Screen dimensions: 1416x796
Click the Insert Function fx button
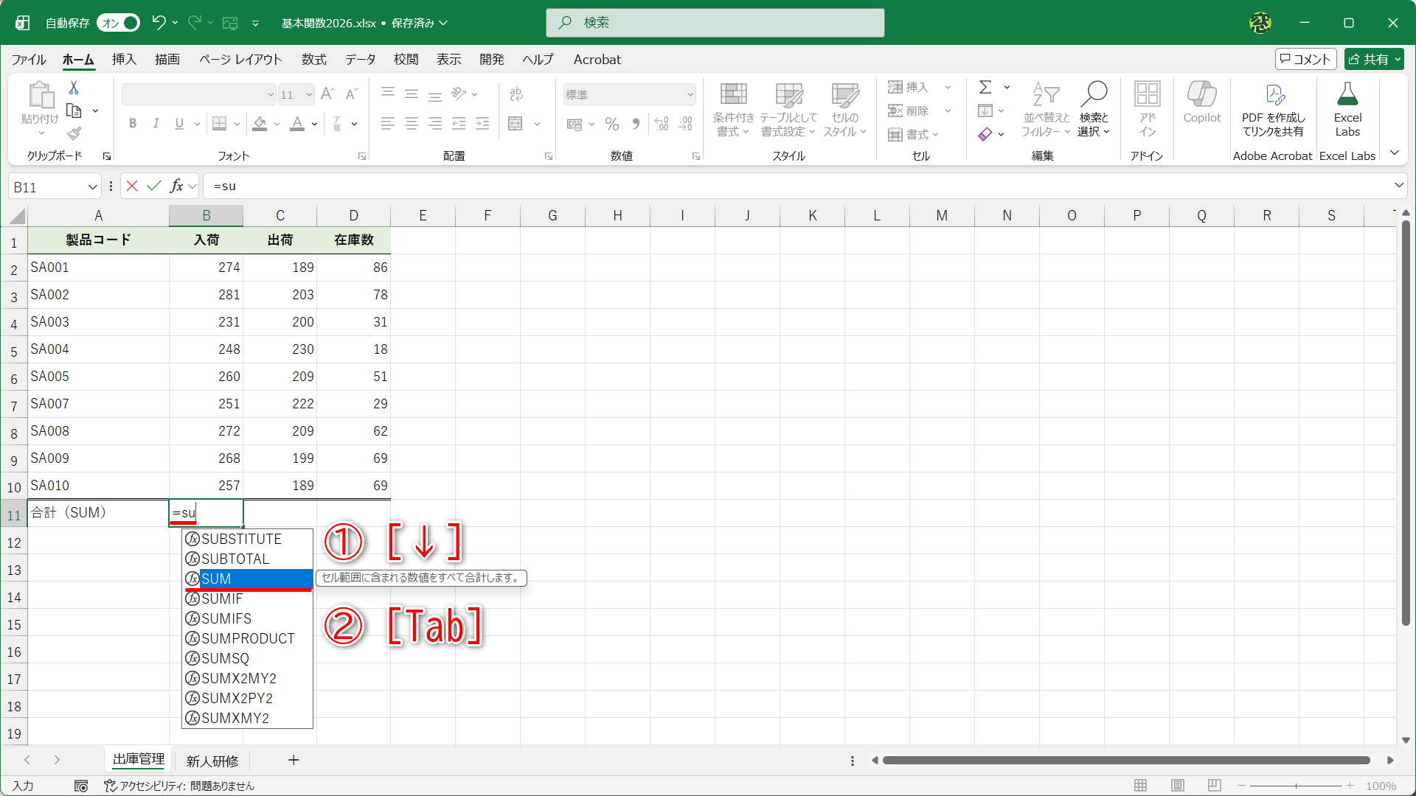point(176,186)
